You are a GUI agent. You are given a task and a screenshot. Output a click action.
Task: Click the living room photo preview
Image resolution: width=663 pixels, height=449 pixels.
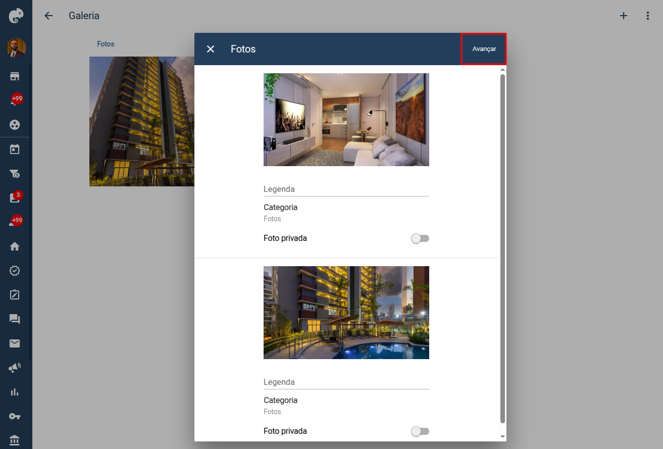[x=346, y=120]
